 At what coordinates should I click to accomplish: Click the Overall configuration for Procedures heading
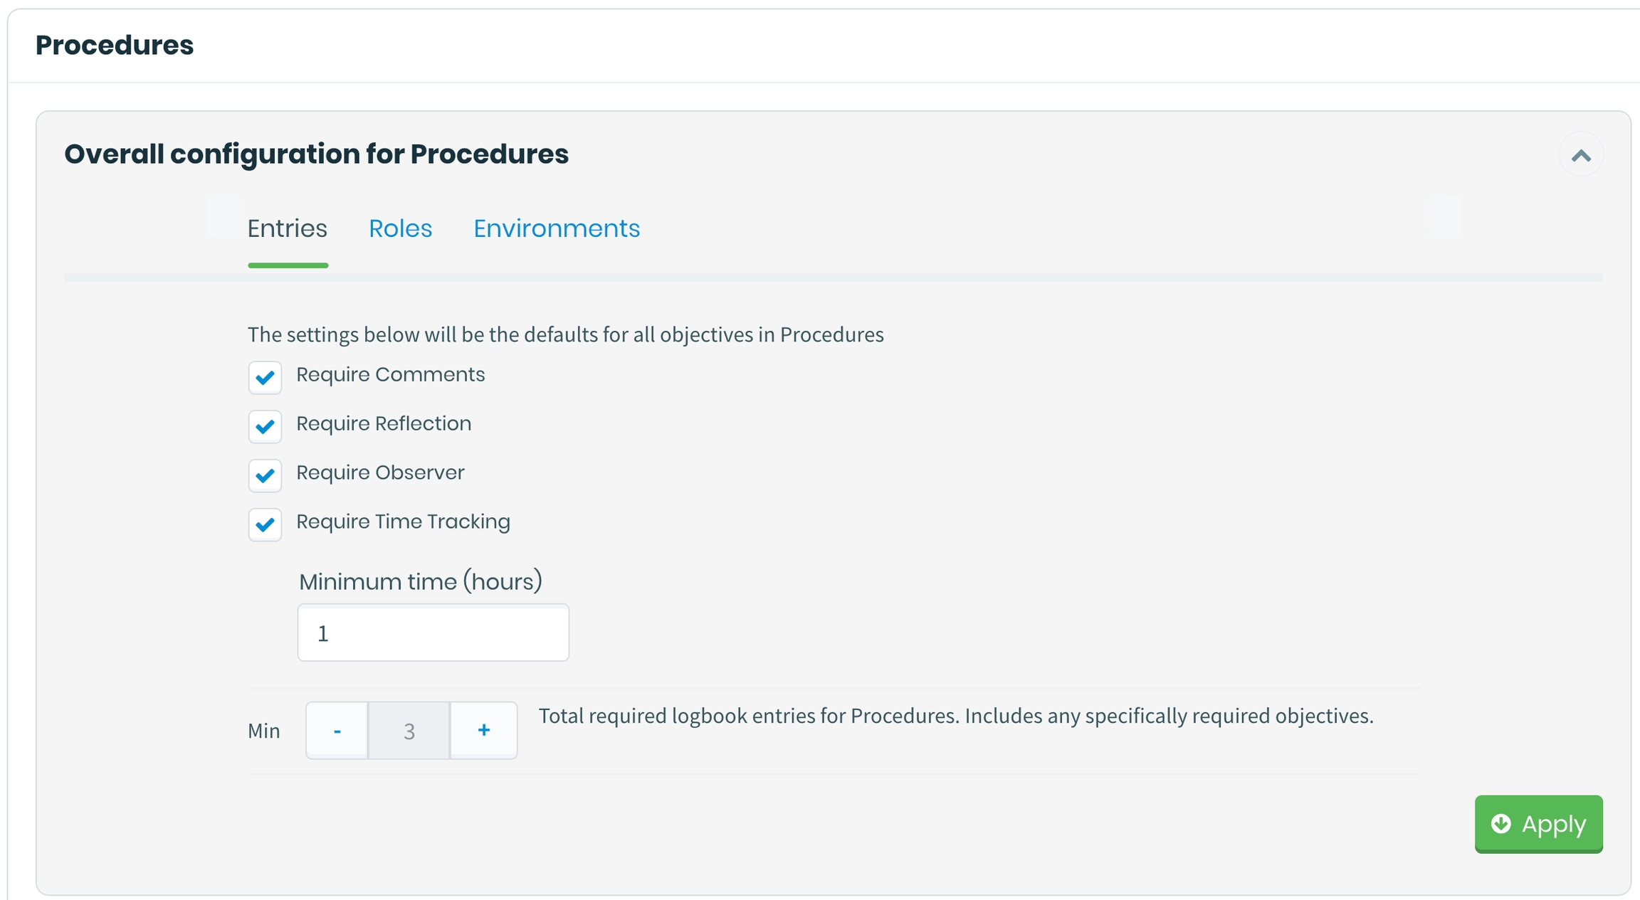coord(316,154)
